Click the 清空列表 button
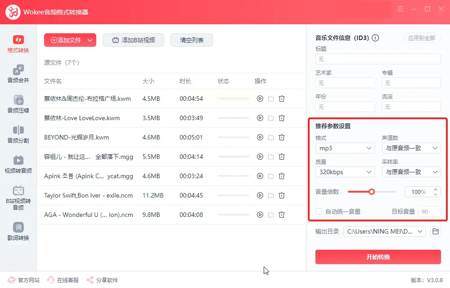Viewport: 450px width, 288px height. 192,40
